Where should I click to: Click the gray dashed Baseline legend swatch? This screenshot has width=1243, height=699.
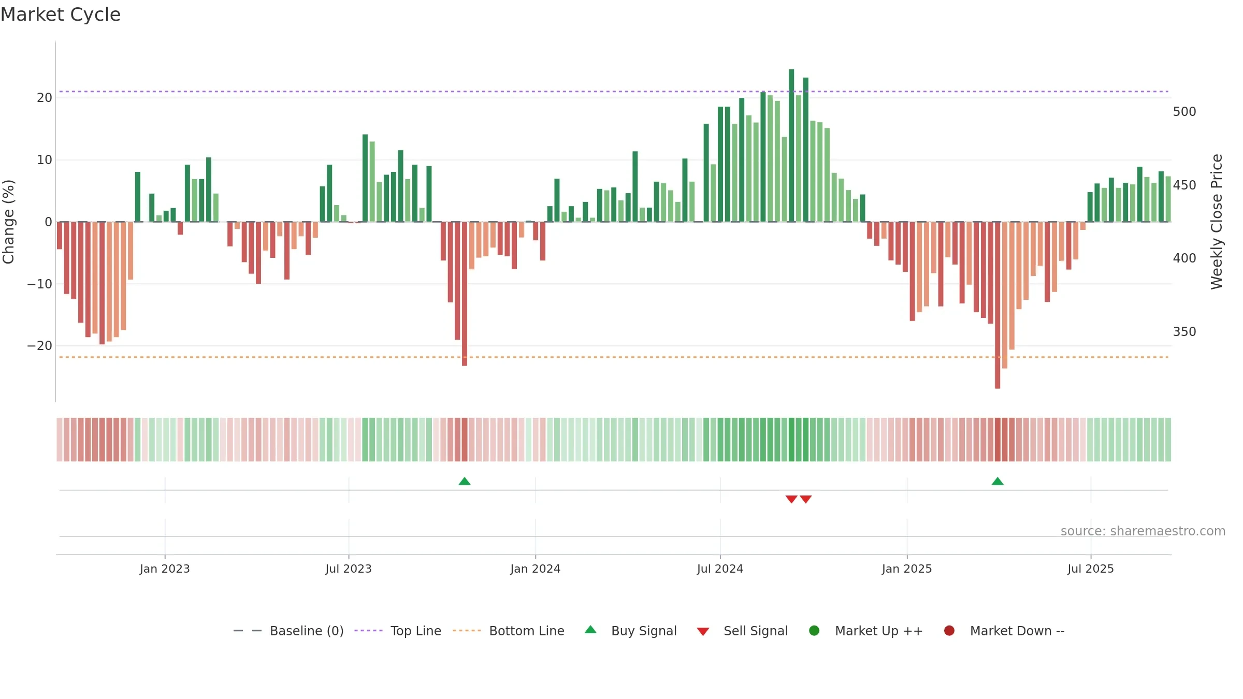[248, 631]
